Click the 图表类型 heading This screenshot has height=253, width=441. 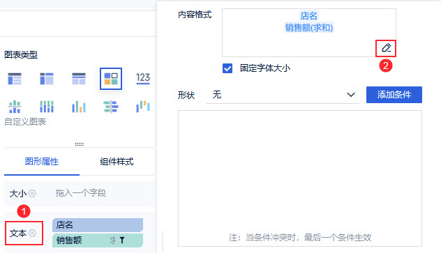tap(21, 54)
